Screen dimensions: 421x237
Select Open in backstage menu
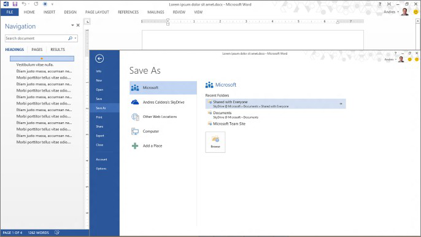point(99,90)
